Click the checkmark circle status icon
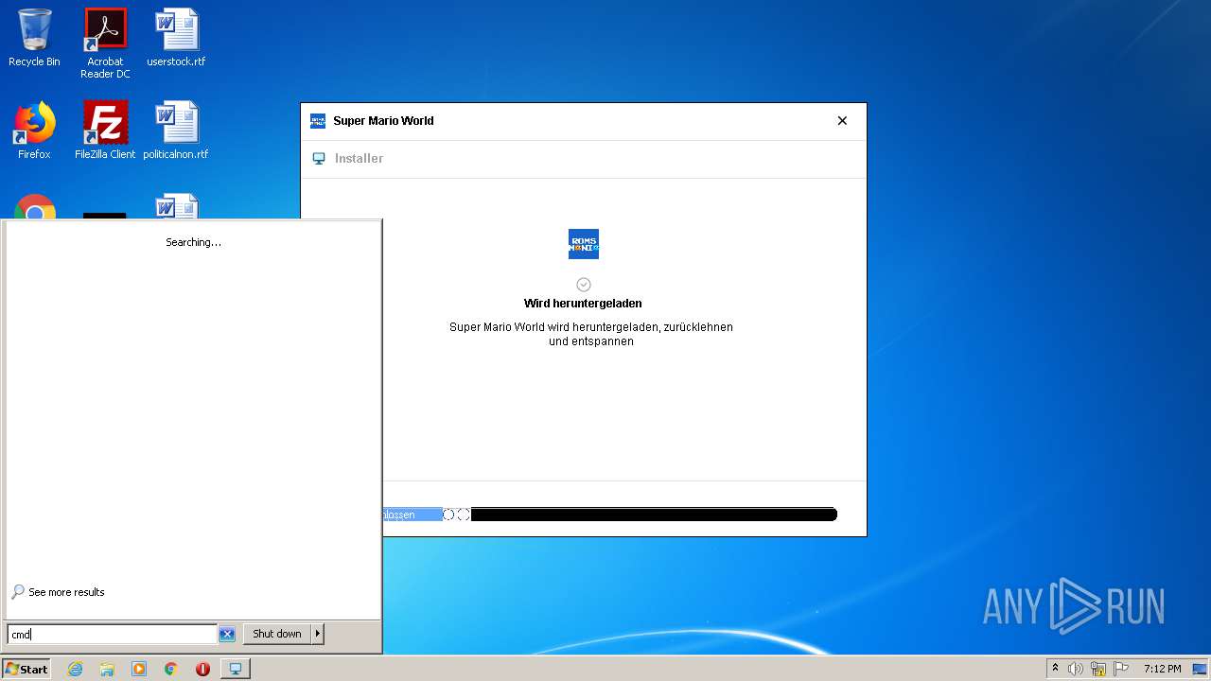 tap(584, 285)
